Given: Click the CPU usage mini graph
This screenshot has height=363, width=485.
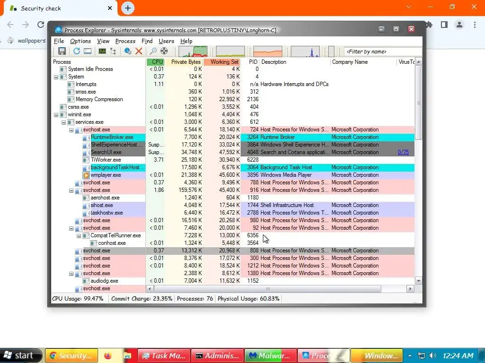Looking at the screenshot, I should pyautogui.click(x=193, y=52).
